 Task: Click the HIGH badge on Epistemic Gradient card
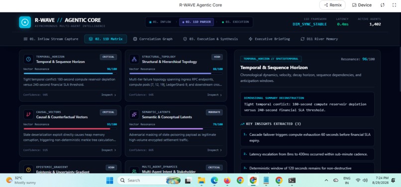111,168
